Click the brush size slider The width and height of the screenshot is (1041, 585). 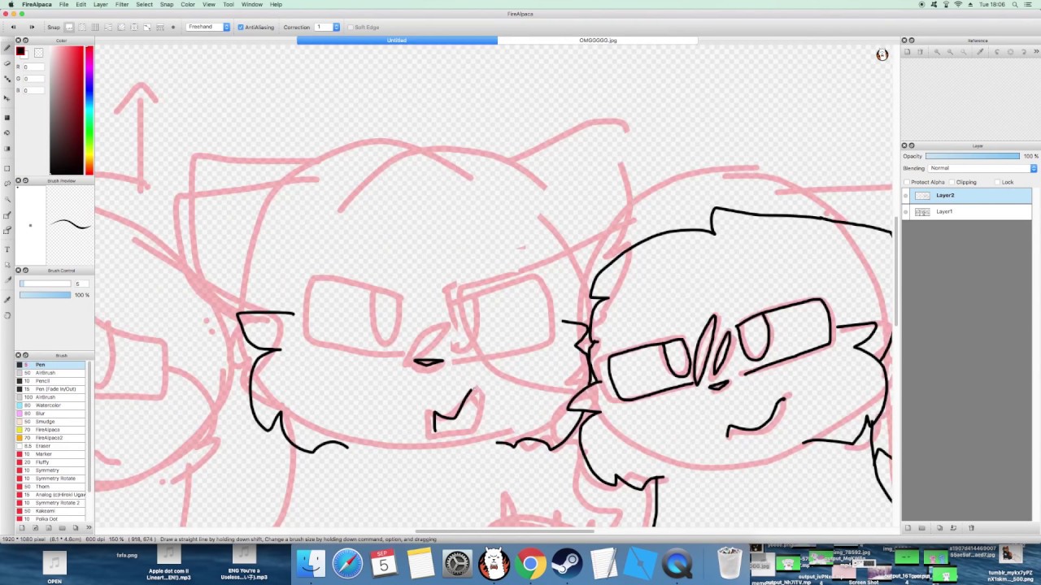coord(45,284)
